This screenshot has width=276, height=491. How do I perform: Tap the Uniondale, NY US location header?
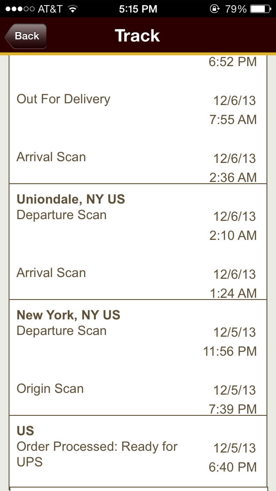[71, 199]
